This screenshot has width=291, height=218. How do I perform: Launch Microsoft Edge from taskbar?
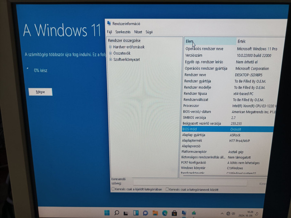[x=165, y=213]
